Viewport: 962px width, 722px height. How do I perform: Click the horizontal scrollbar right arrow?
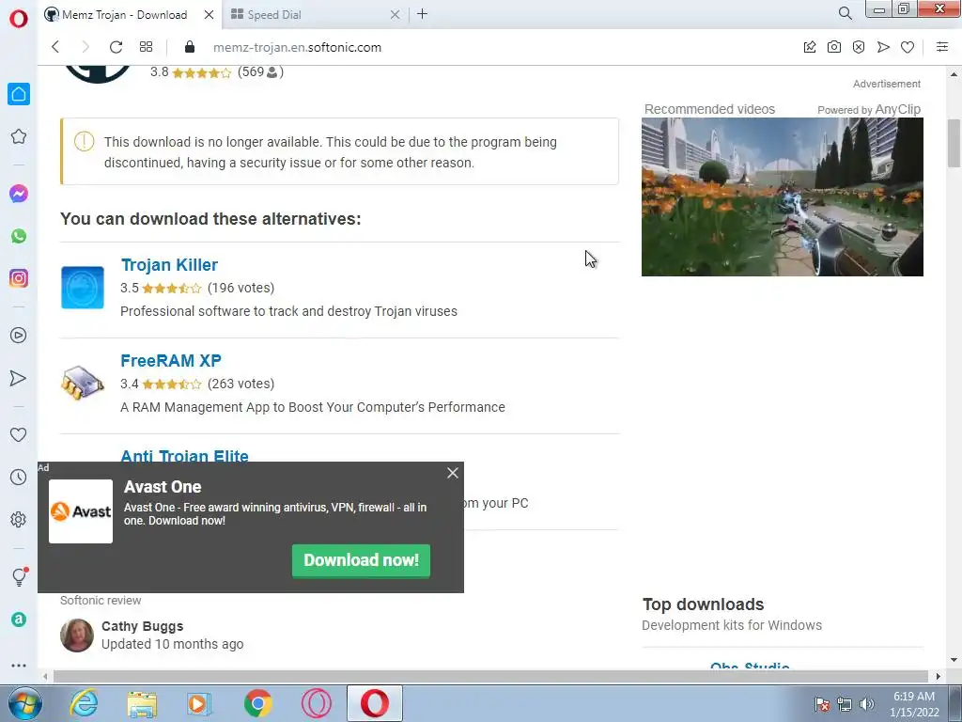click(x=938, y=676)
